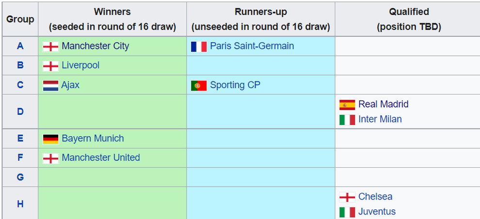Open the Paris Saint-Germain link
Image resolution: width=480 pixels, height=219 pixels.
pyautogui.click(x=252, y=47)
